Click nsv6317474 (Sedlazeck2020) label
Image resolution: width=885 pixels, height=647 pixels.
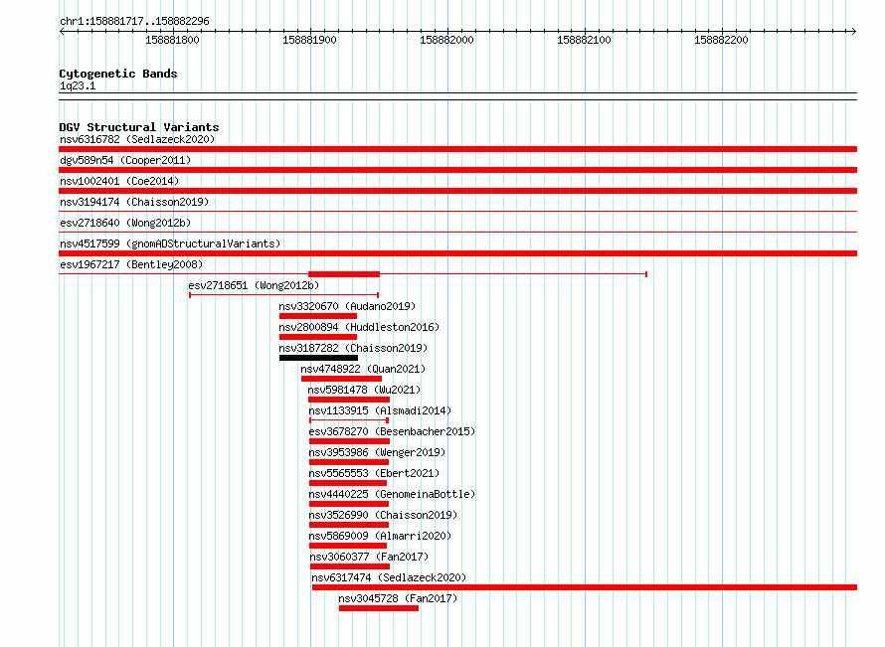pyautogui.click(x=389, y=577)
